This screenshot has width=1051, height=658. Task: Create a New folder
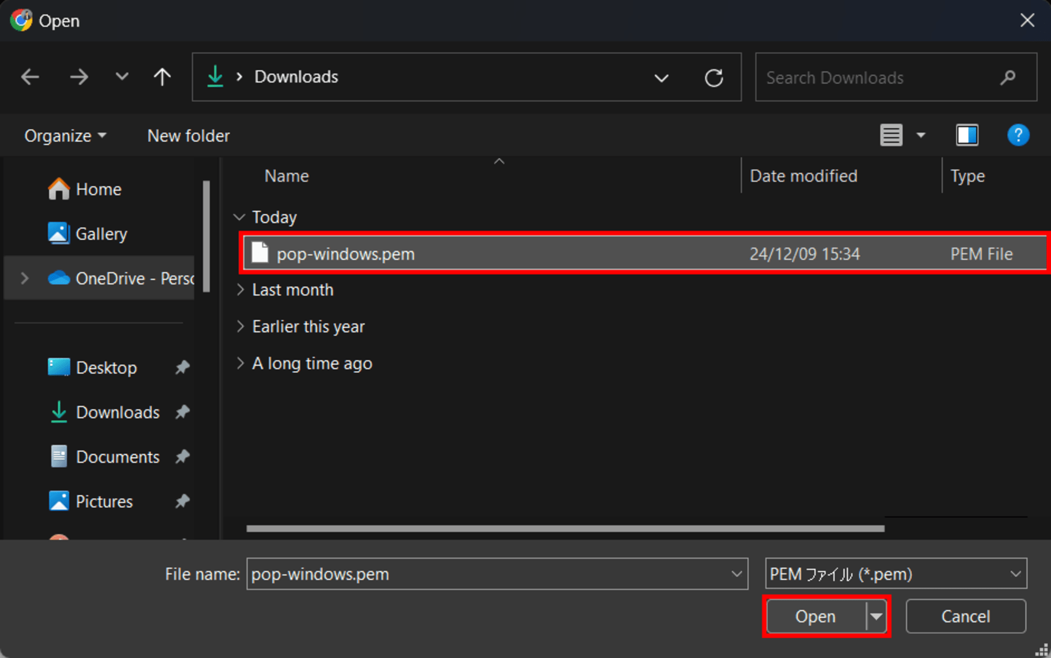tap(188, 135)
